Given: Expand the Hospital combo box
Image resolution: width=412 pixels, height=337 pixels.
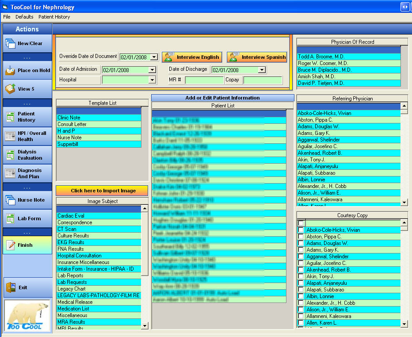Looking at the screenshot, I should (152, 80).
